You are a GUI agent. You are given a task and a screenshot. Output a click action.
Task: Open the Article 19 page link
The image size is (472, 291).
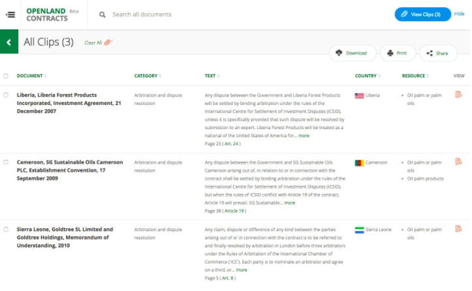pyautogui.click(x=234, y=211)
